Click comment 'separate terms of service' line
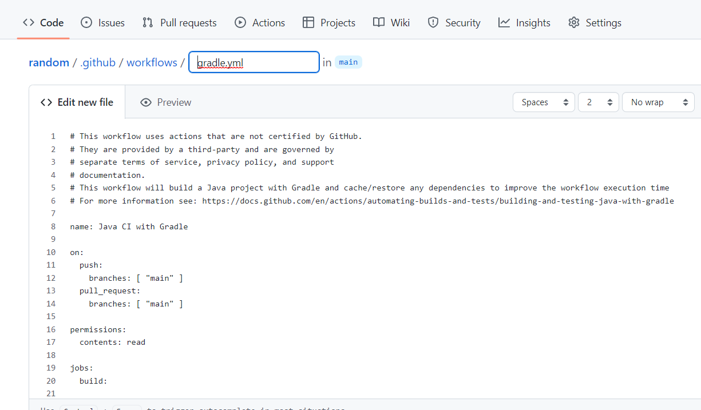The image size is (701, 410). [x=202, y=162]
